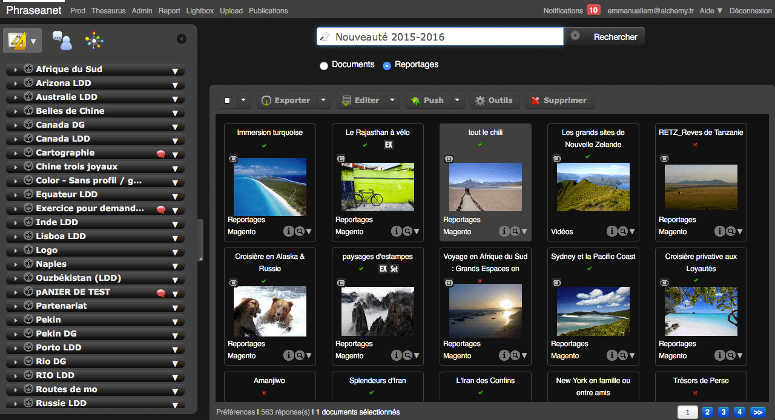Click the story icon on tout le chili

point(449,159)
